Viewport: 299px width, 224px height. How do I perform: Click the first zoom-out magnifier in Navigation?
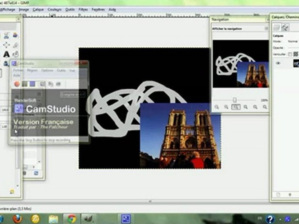click(x=217, y=107)
